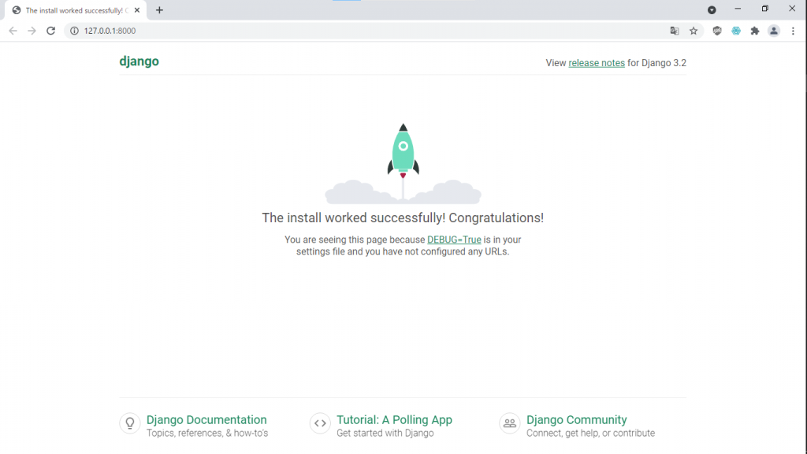Open the tab search dropdown arrow

coord(712,9)
